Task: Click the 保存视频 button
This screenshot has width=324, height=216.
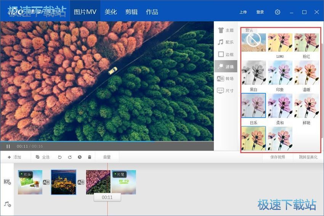Action: click(277, 157)
